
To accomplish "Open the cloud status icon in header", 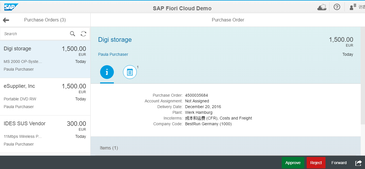I will click(322, 7).
